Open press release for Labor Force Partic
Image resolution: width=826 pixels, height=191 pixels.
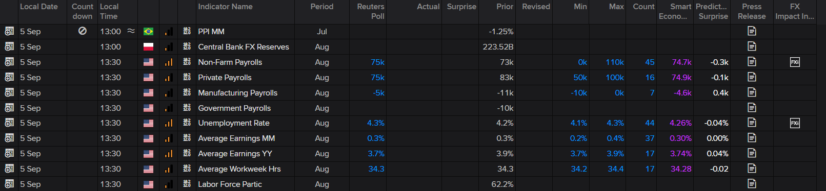pos(752,184)
